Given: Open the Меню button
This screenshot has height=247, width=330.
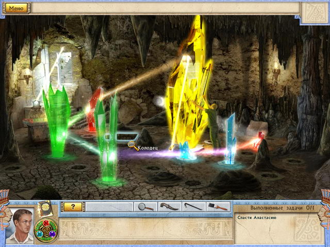Looking at the screenshot, I should click(16, 8).
